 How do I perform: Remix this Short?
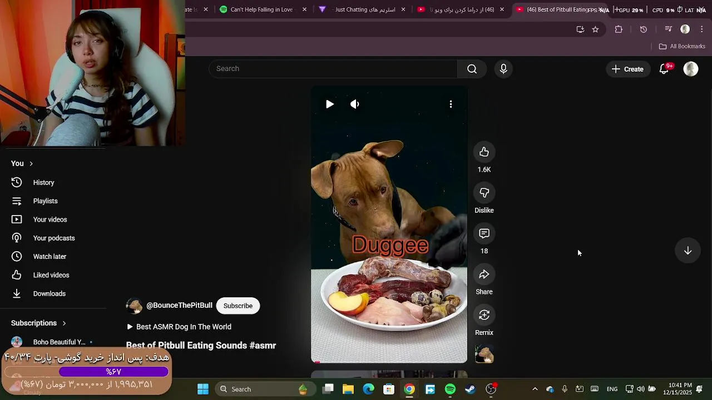484,315
